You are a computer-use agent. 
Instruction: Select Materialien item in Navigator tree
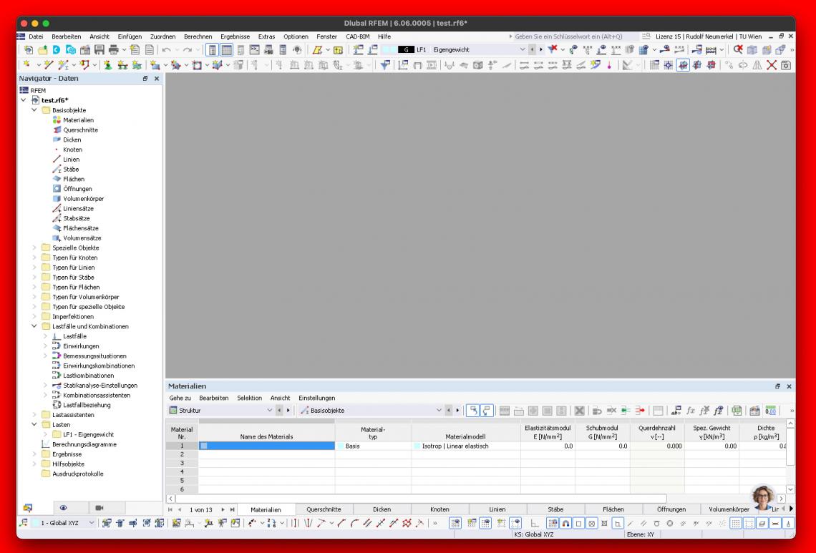click(78, 120)
